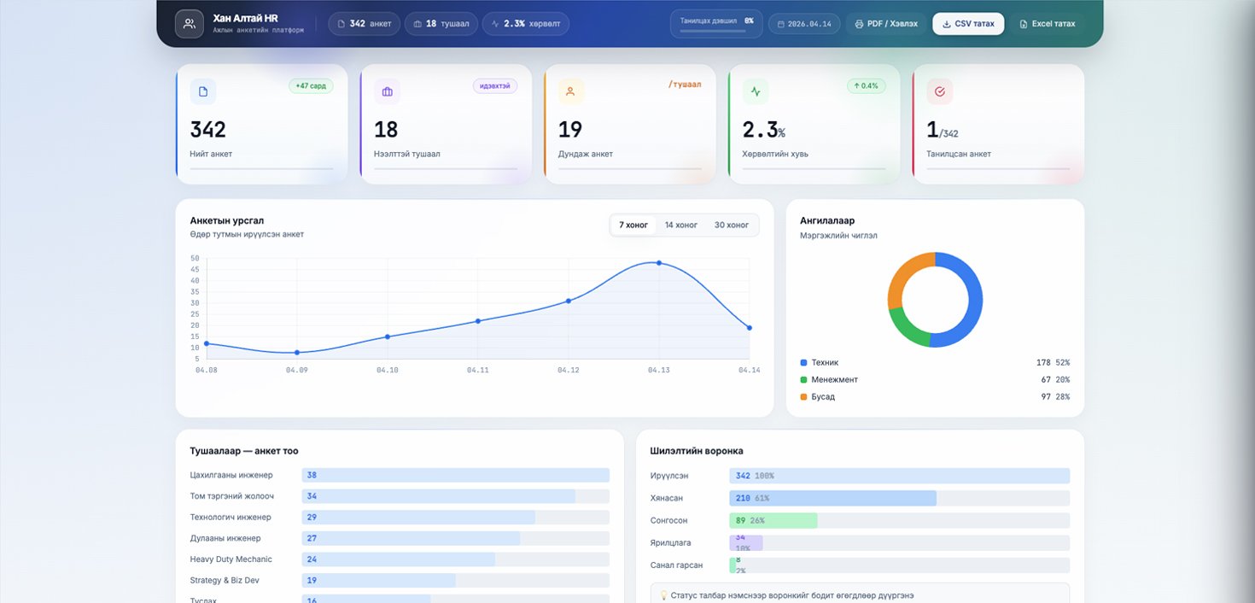Click the ↑ 0.4% badge
The height and width of the screenshot is (603, 1255).
point(867,86)
